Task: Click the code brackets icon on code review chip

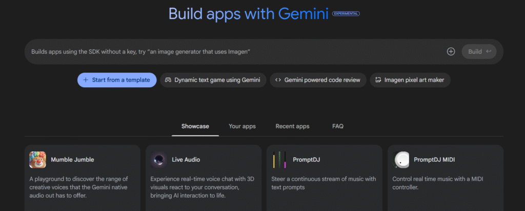Action: pyautogui.click(x=278, y=80)
